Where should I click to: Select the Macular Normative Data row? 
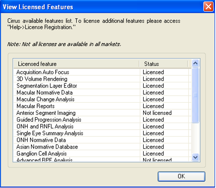[x=102, y=93]
